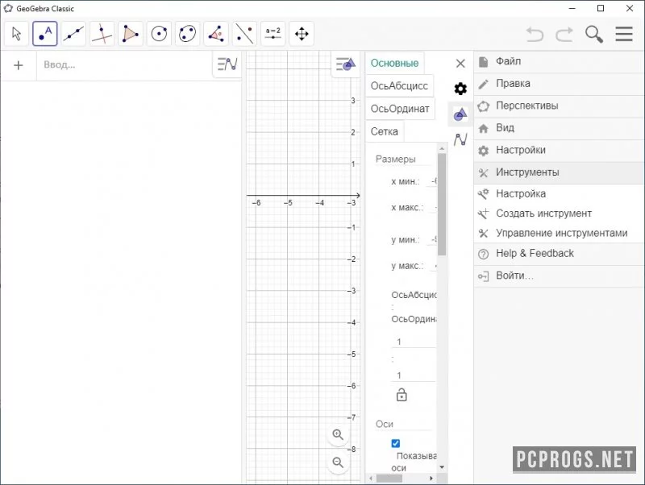Select the Line through two points tool
Viewport: 645px width, 485px height.
click(x=73, y=34)
